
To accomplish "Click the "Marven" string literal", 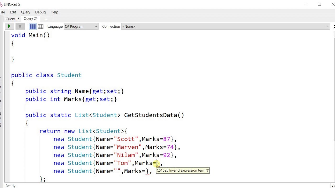I will coord(128,147).
